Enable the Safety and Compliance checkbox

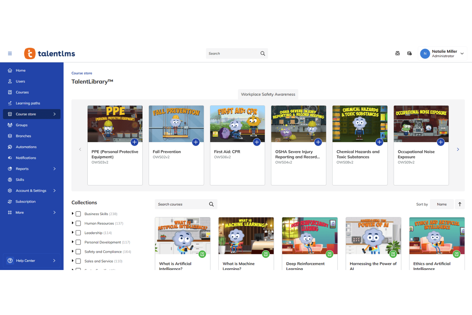(x=78, y=252)
